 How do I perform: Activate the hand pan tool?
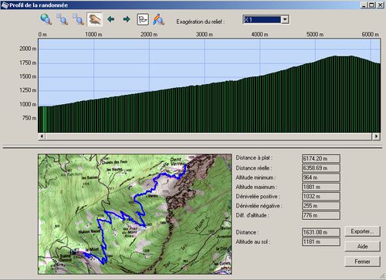click(x=95, y=19)
